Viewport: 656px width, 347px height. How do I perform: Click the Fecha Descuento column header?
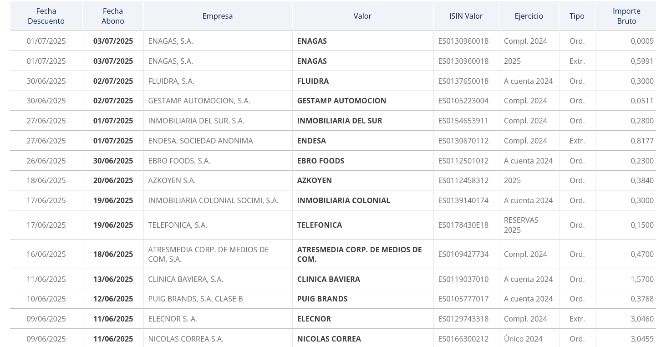pyautogui.click(x=46, y=16)
